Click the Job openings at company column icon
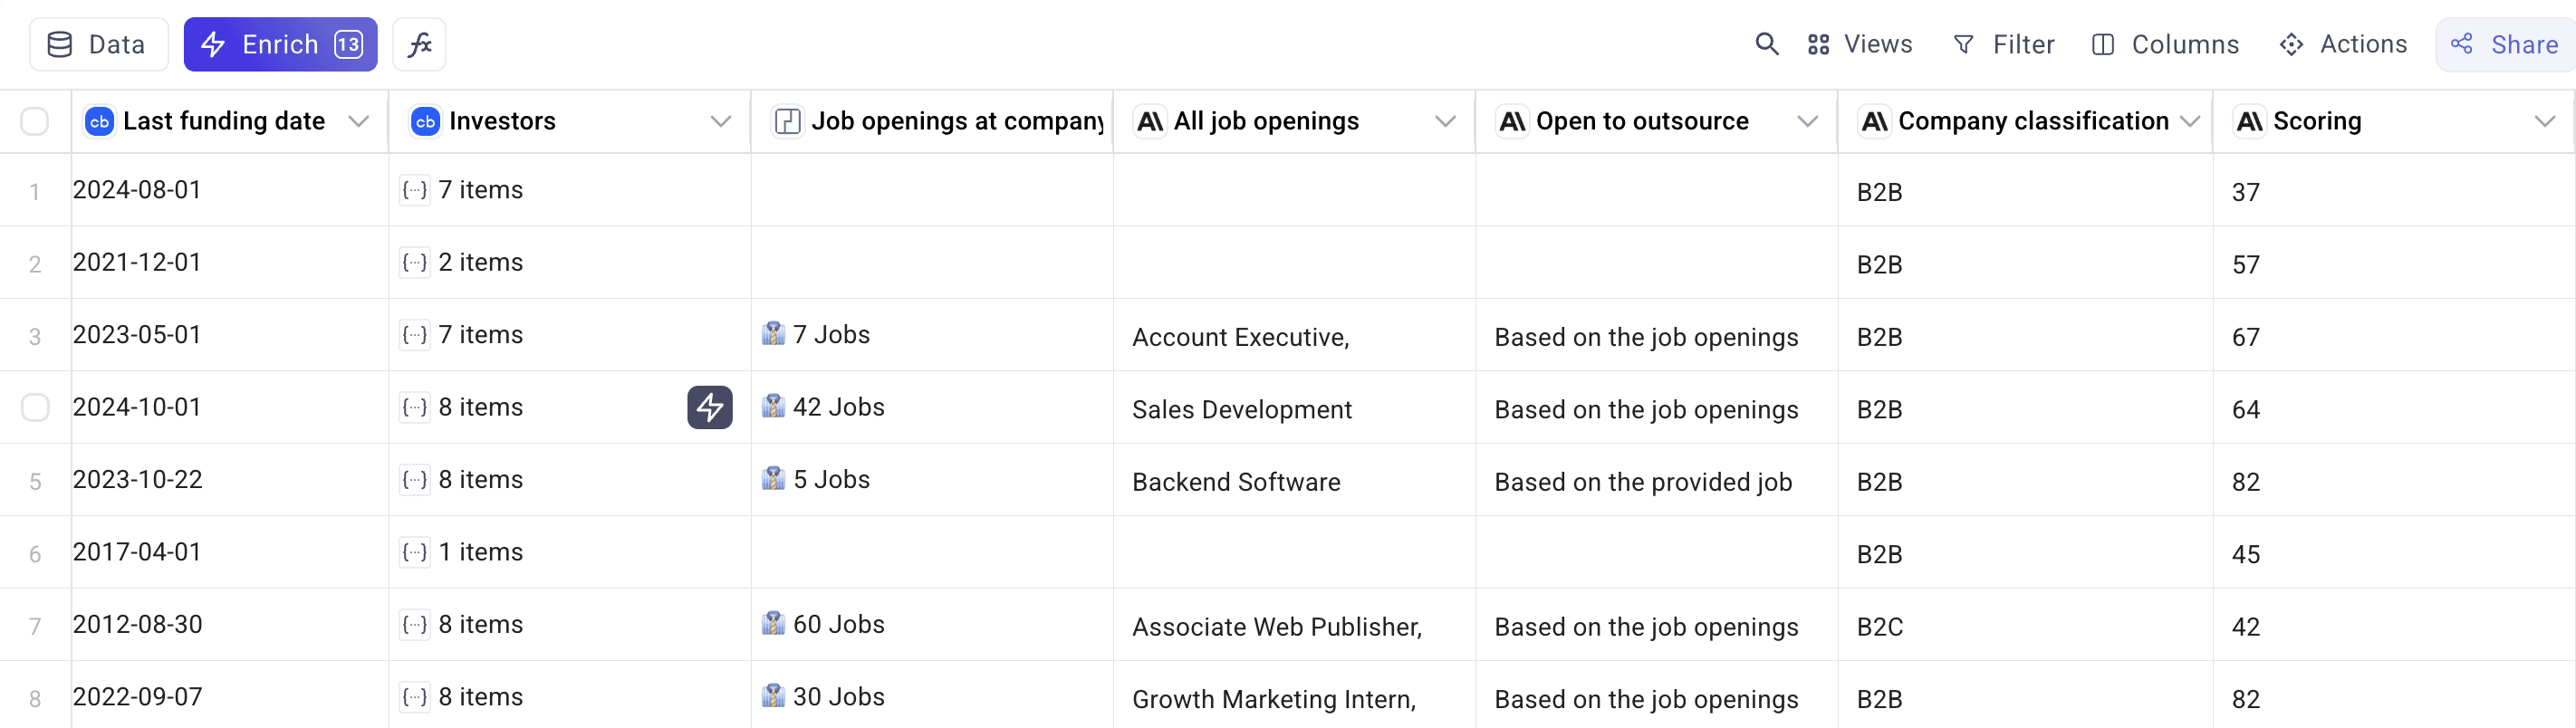 pyautogui.click(x=787, y=121)
